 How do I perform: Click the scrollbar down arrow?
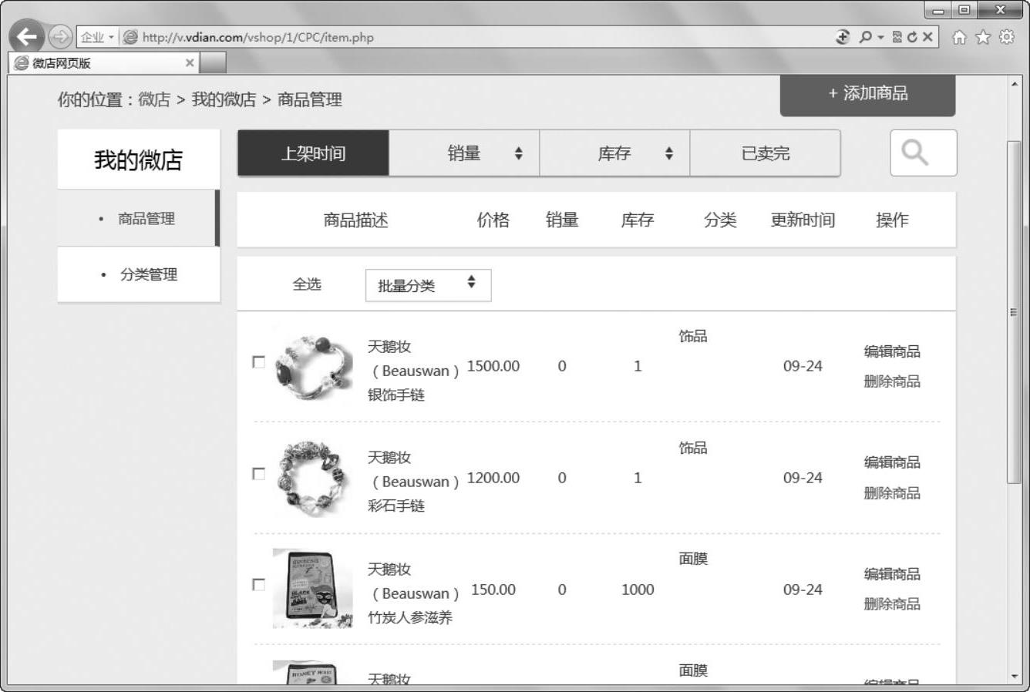point(1014,677)
